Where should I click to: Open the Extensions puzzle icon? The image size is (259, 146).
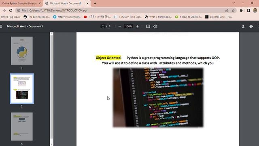click(x=241, y=11)
